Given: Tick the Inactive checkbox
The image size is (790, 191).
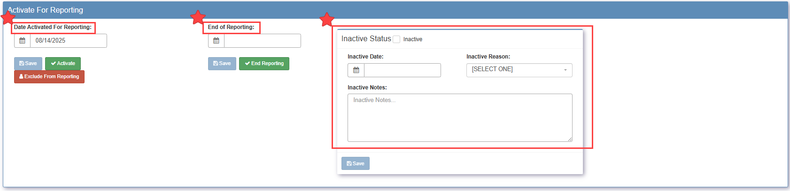Looking at the screenshot, I should coord(396,39).
